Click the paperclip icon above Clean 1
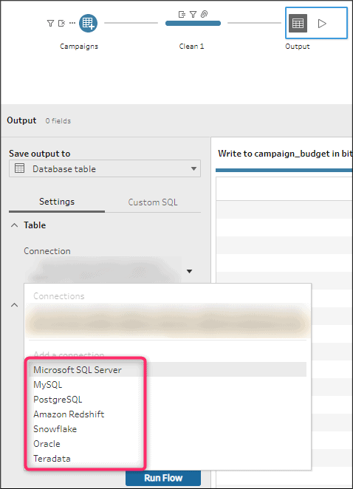 coord(204,14)
